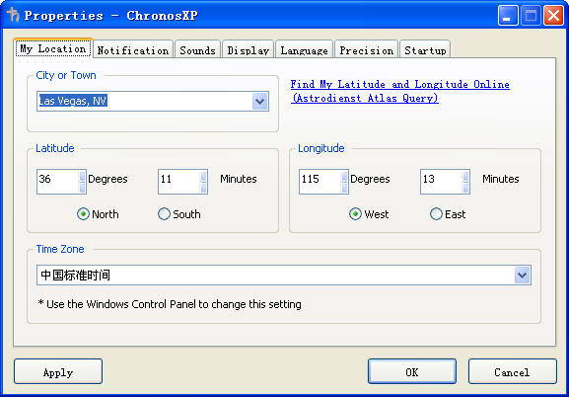569x397 pixels.
Task: Confirm settings with the OK button
Action: 412,371
